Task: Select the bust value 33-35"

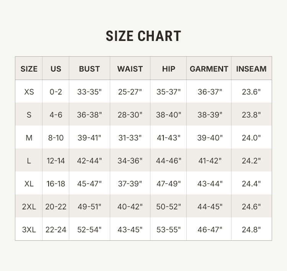Action: click(89, 92)
